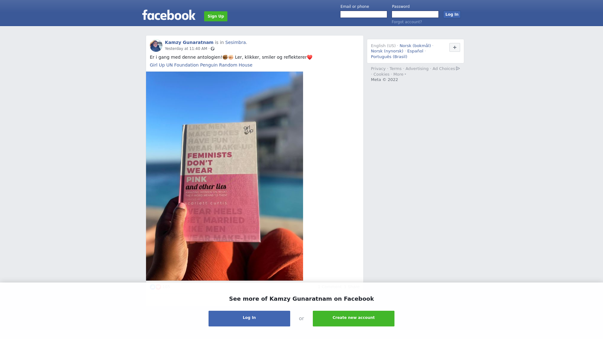The width and height of the screenshot is (603, 339).
Task: Open Kamzy Gunaratnam's profile picture
Action: 156,46
